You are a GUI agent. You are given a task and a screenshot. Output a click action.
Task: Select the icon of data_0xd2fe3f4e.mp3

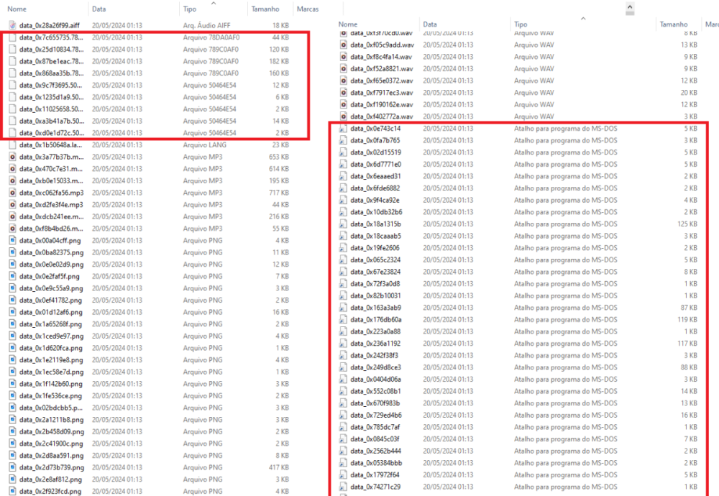click(x=13, y=205)
